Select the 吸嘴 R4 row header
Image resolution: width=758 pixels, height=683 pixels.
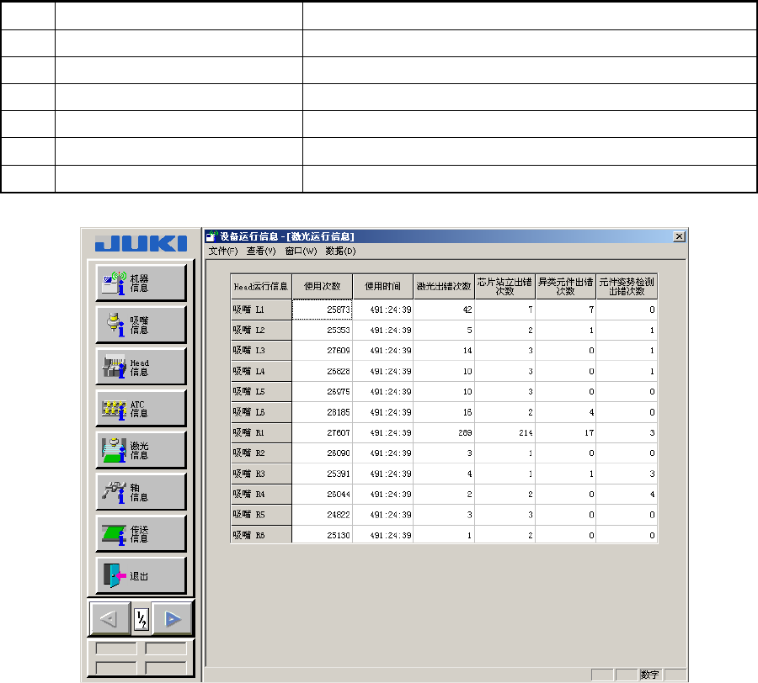pyautogui.click(x=261, y=495)
